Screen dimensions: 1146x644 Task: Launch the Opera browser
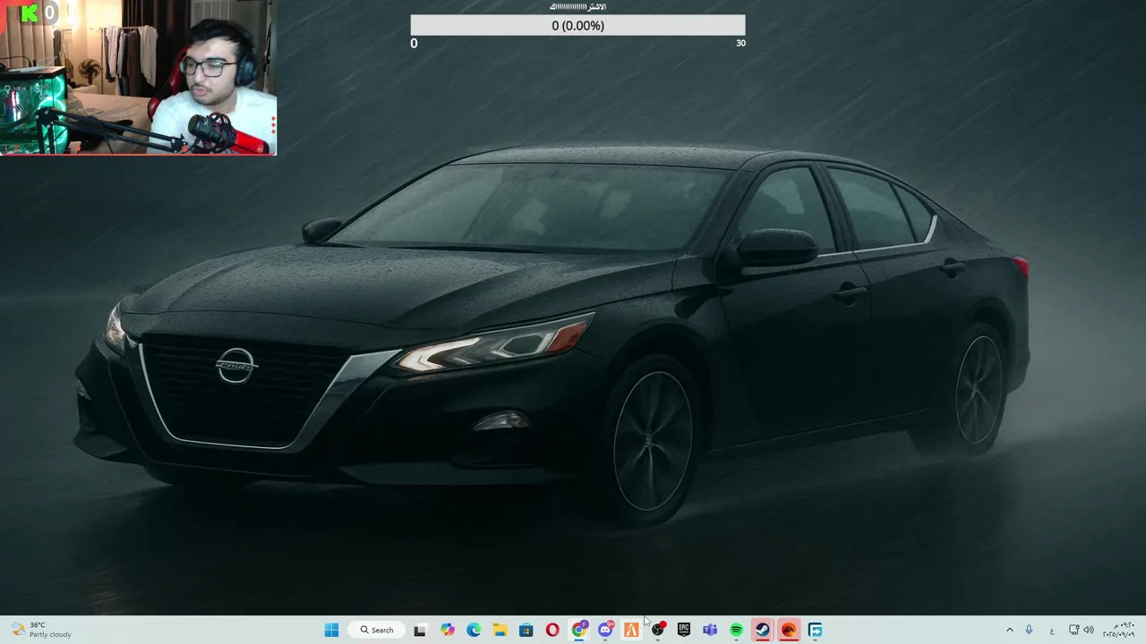click(x=552, y=630)
